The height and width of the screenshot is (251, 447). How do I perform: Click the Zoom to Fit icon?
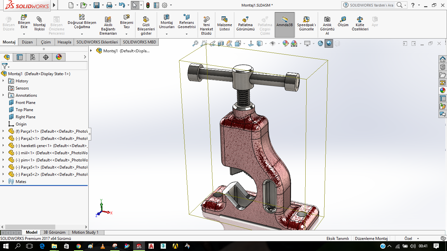pos(195,43)
